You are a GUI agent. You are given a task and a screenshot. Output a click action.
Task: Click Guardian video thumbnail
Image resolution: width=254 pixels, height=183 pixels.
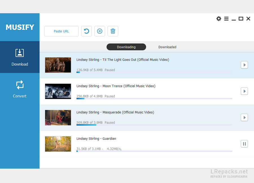click(x=58, y=144)
